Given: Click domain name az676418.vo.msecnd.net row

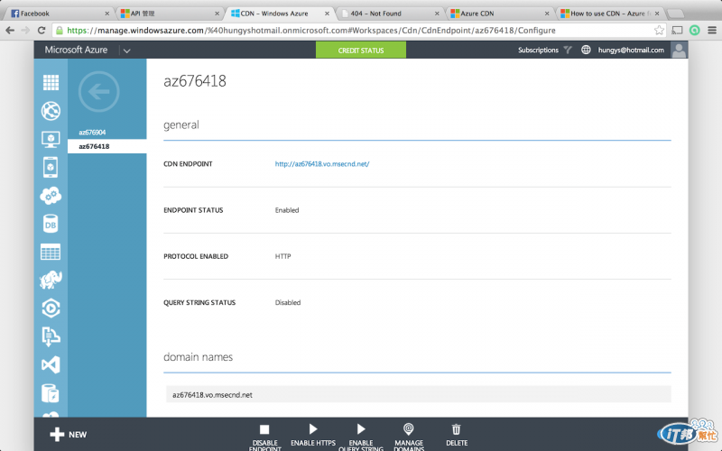Looking at the screenshot, I should [x=418, y=394].
